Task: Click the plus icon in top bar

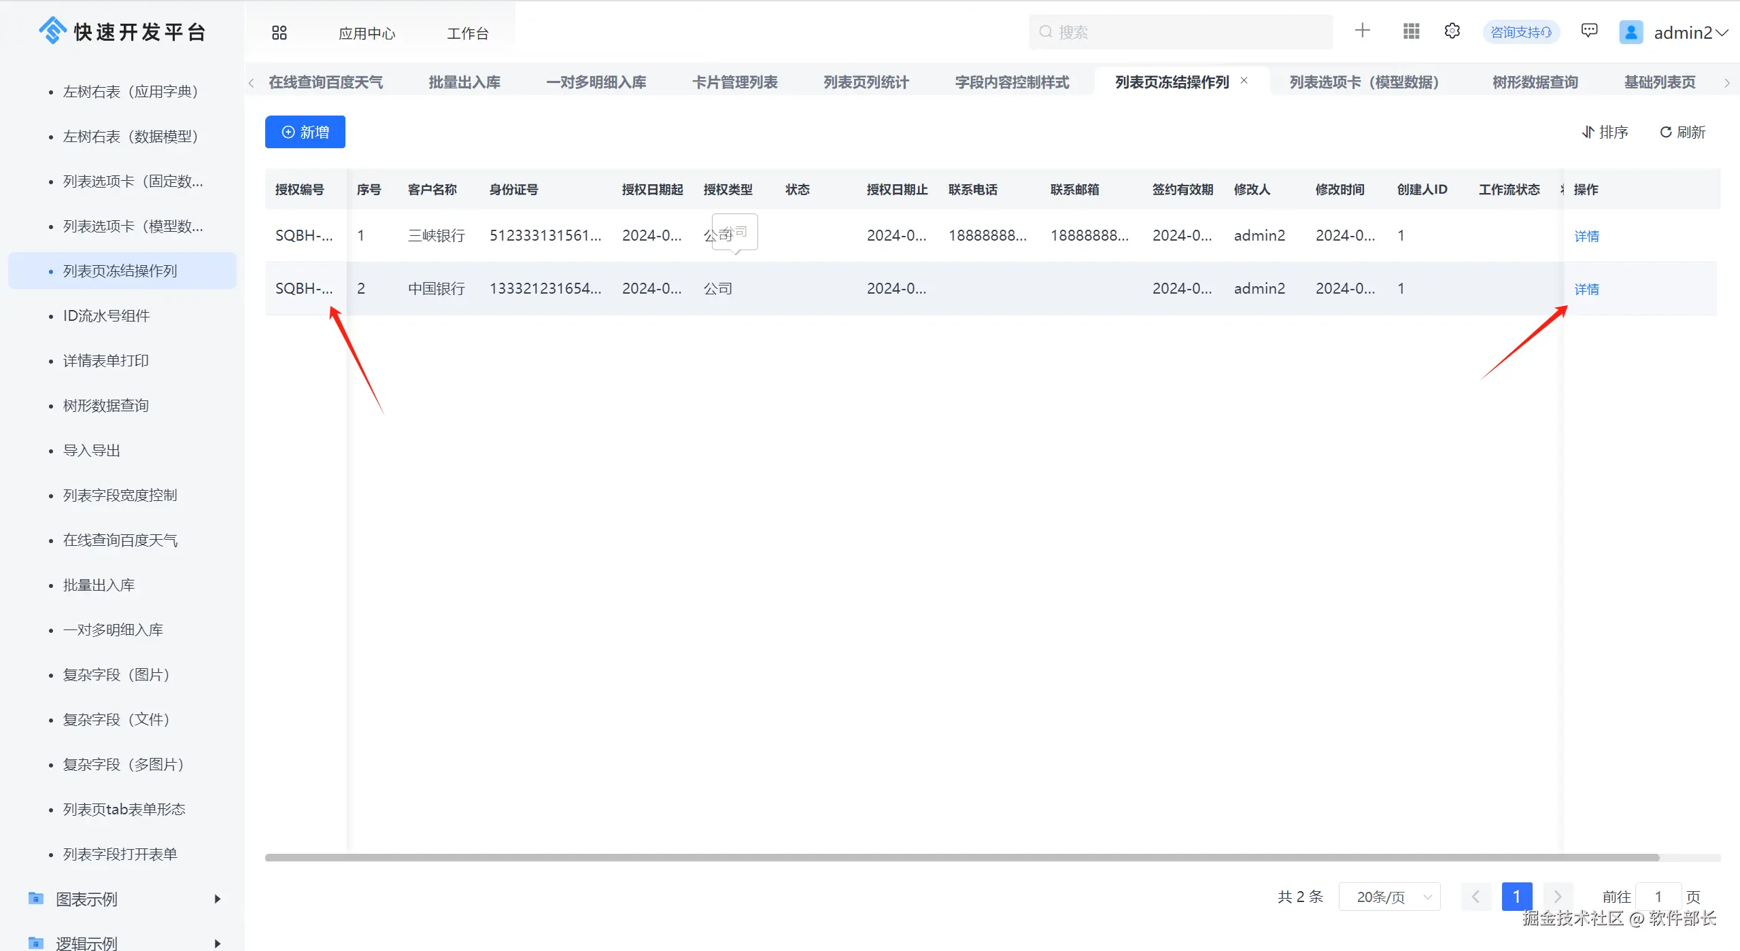Action: (1362, 31)
